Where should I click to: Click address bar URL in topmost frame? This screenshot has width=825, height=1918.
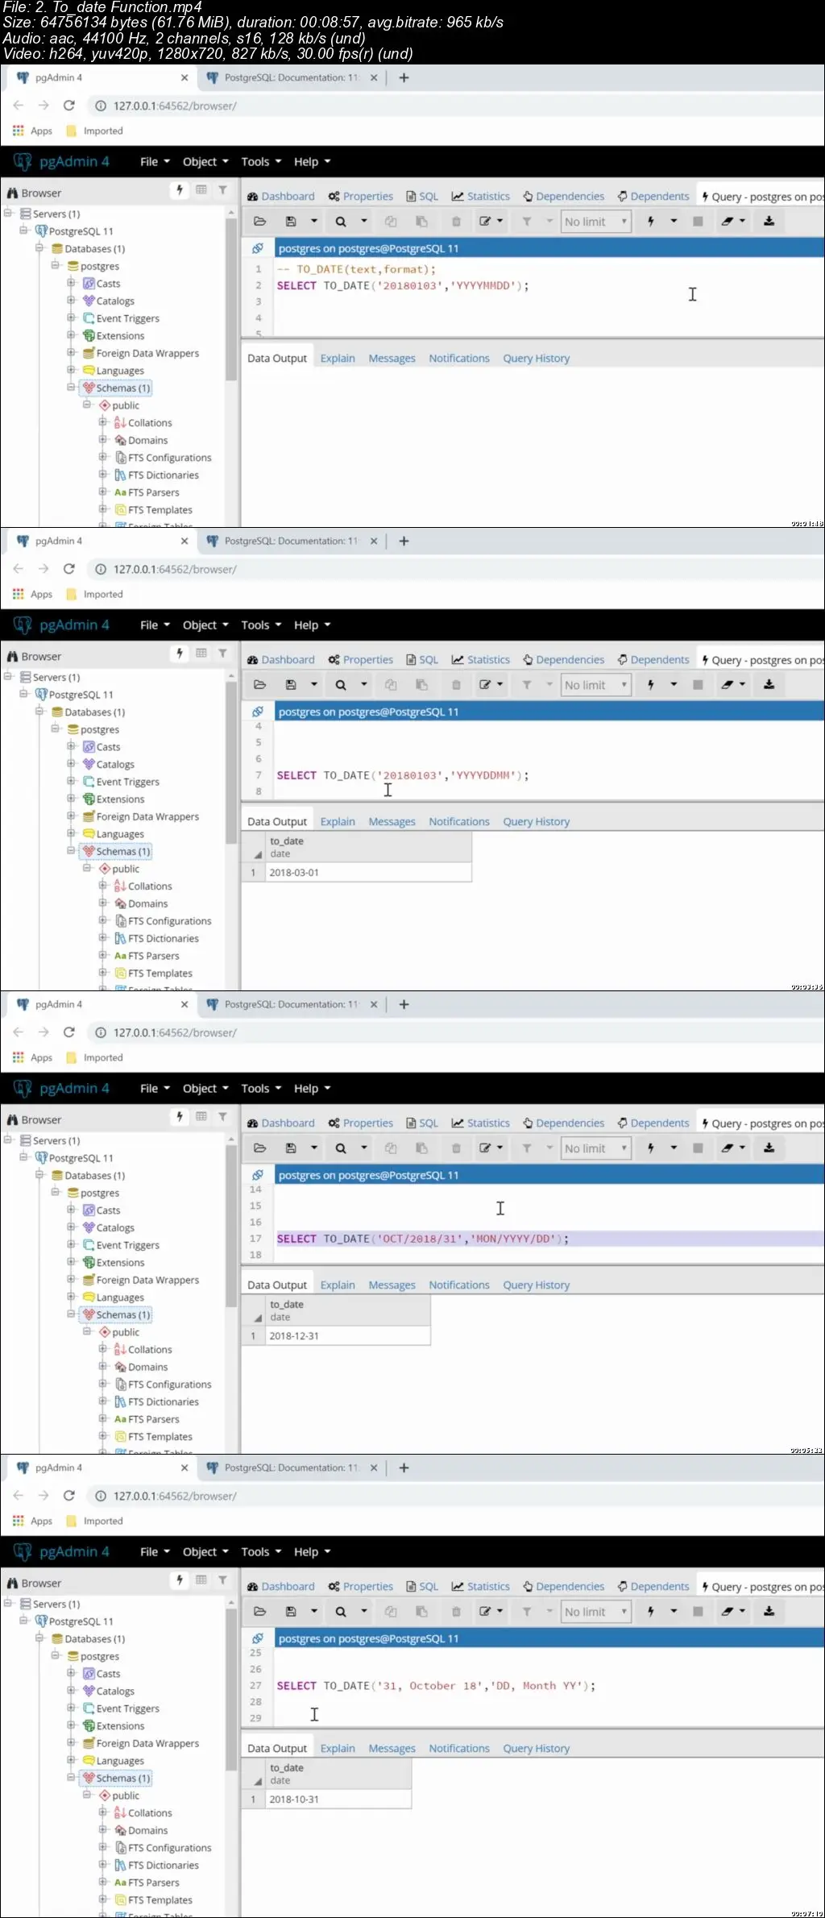click(x=175, y=106)
